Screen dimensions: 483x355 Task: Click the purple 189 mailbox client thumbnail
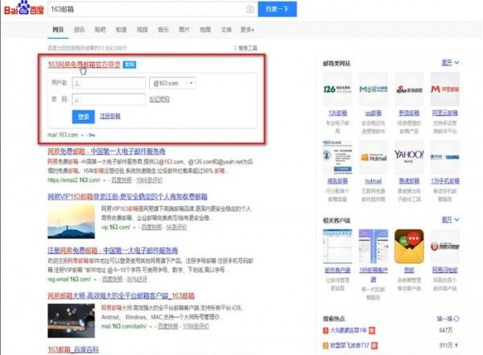click(373, 246)
